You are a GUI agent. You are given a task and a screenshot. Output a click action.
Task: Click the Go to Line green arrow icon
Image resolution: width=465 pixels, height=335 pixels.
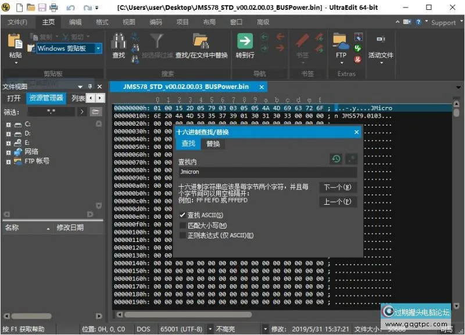[245, 42]
